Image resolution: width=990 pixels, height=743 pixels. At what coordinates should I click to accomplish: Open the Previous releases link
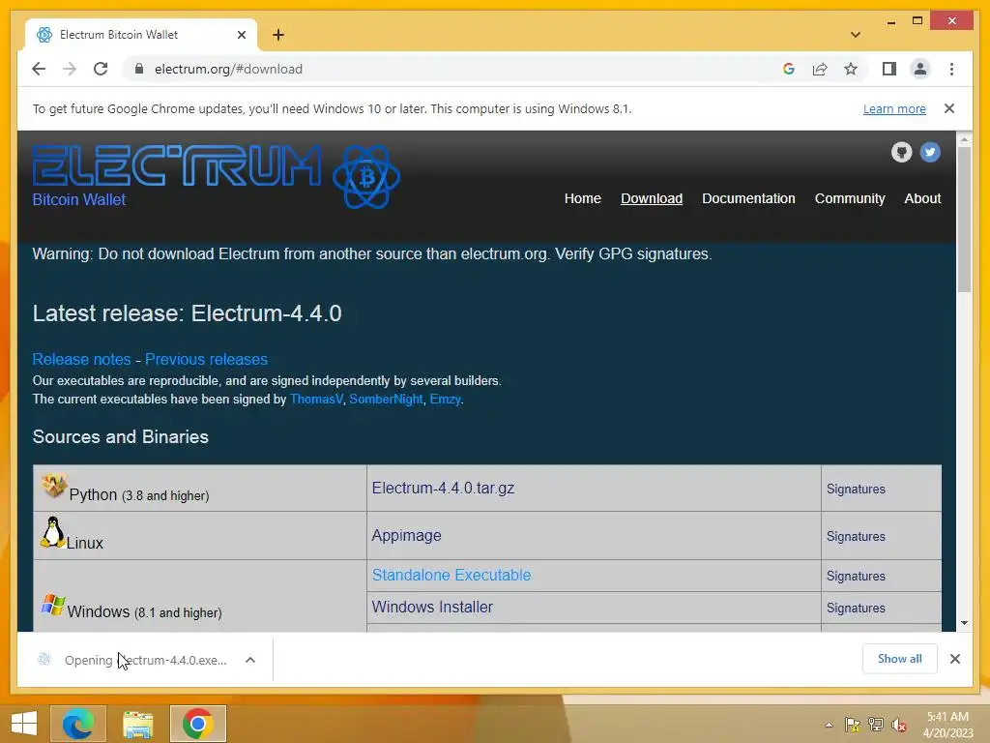click(x=206, y=359)
